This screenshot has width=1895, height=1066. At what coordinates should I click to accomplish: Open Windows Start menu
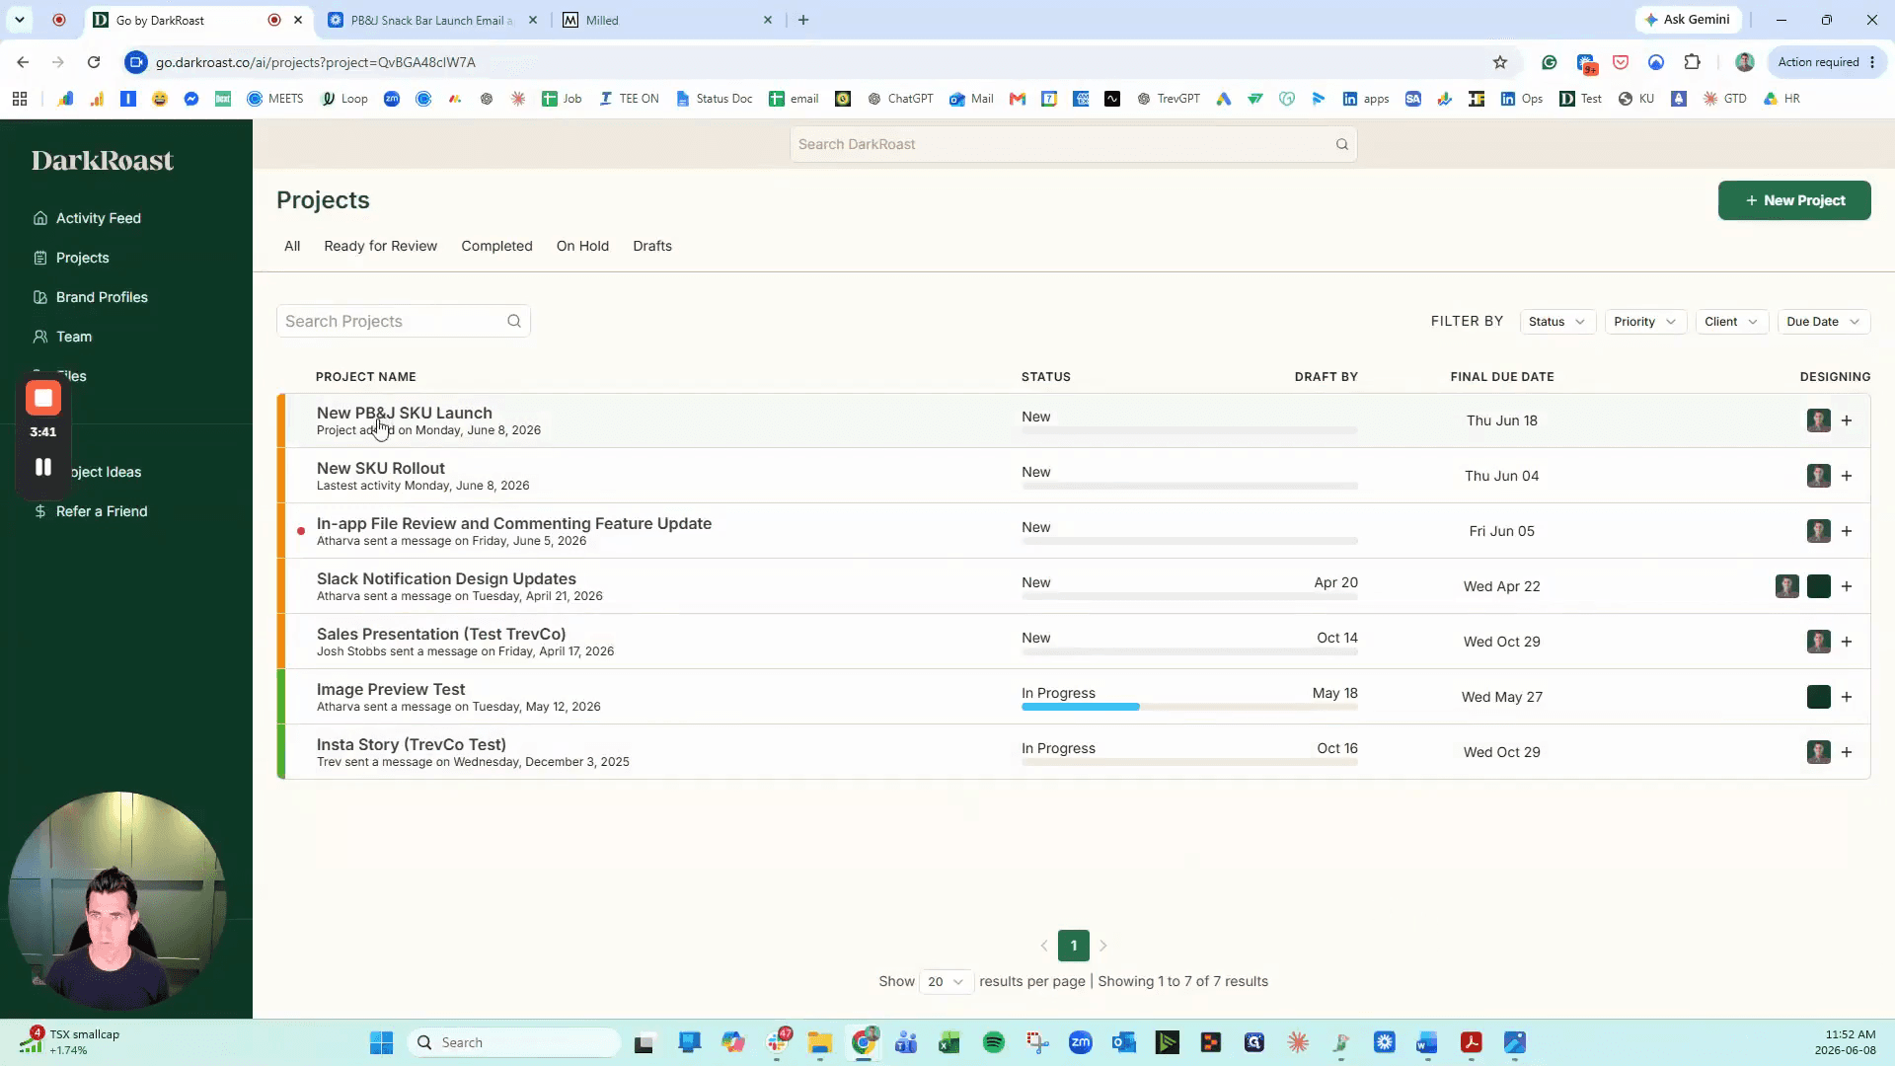tap(382, 1042)
